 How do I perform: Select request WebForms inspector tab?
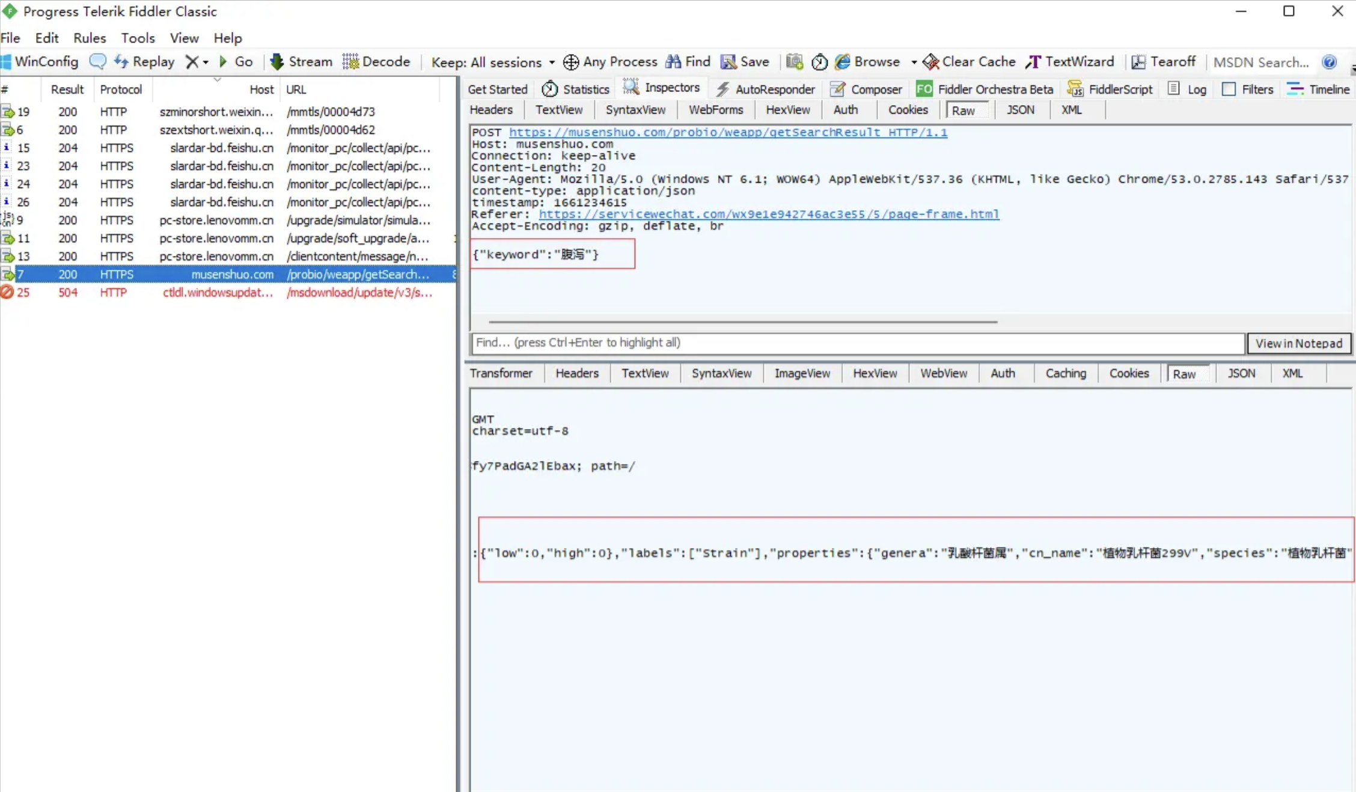click(716, 110)
